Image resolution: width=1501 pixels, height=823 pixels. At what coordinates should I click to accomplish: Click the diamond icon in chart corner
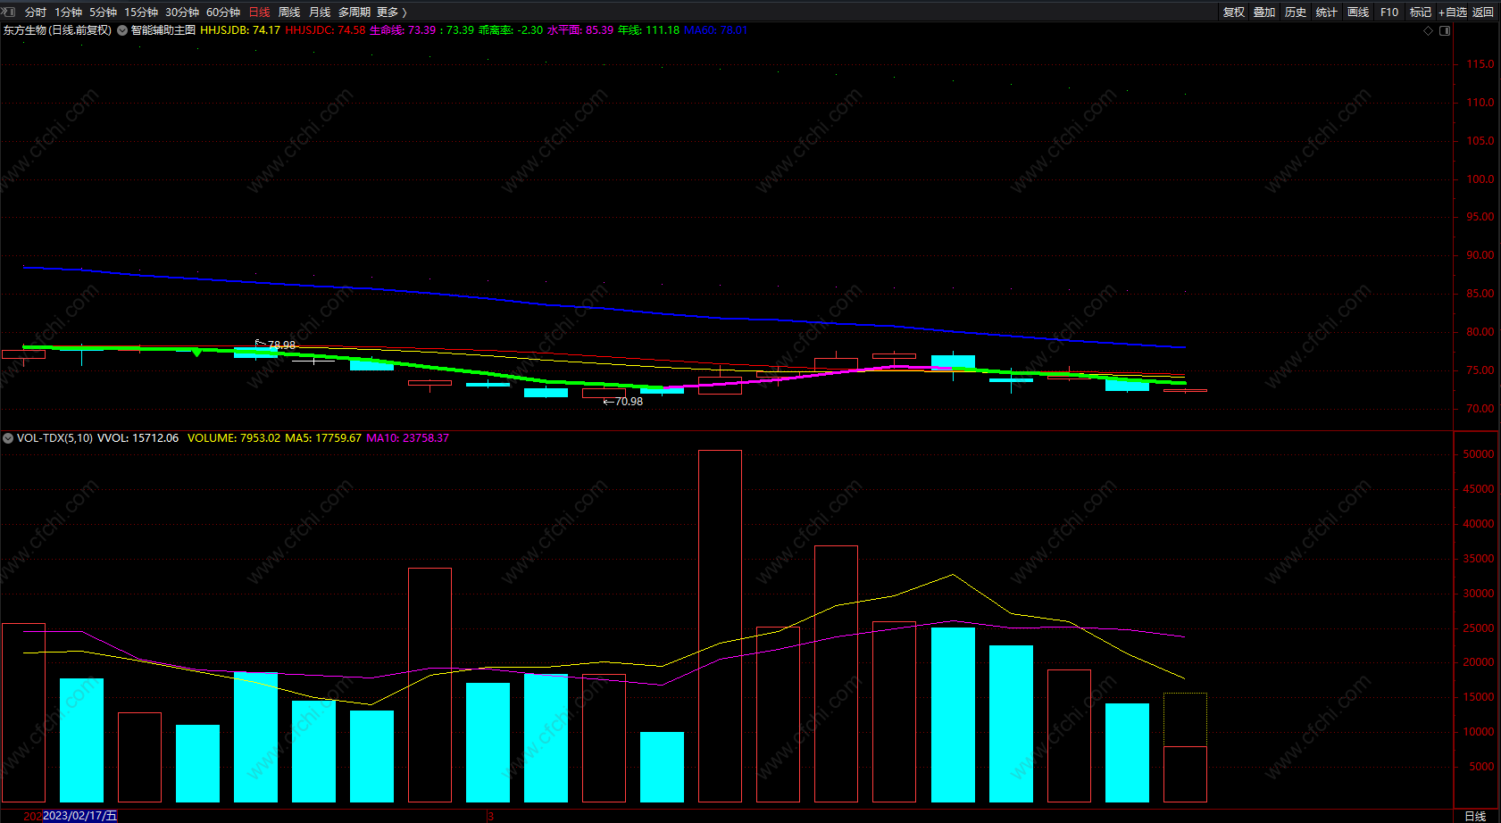[1429, 30]
